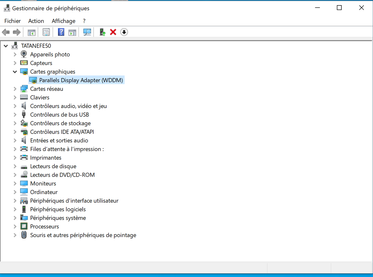The width and height of the screenshot is (373, 277).
Task: Click the scan for hardware changes icon
Action: [87, 32]
